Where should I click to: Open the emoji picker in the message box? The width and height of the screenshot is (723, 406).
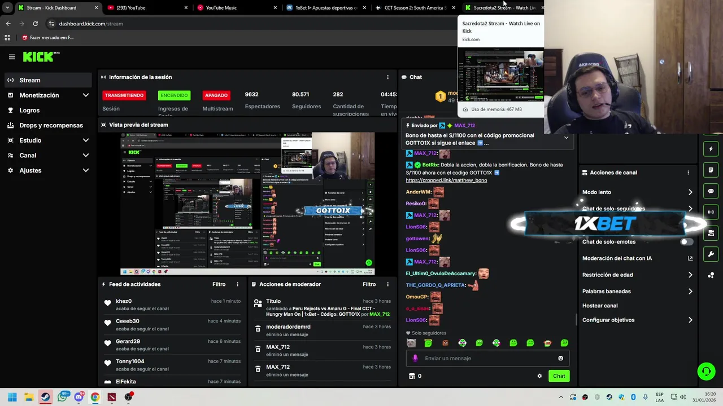560,358
